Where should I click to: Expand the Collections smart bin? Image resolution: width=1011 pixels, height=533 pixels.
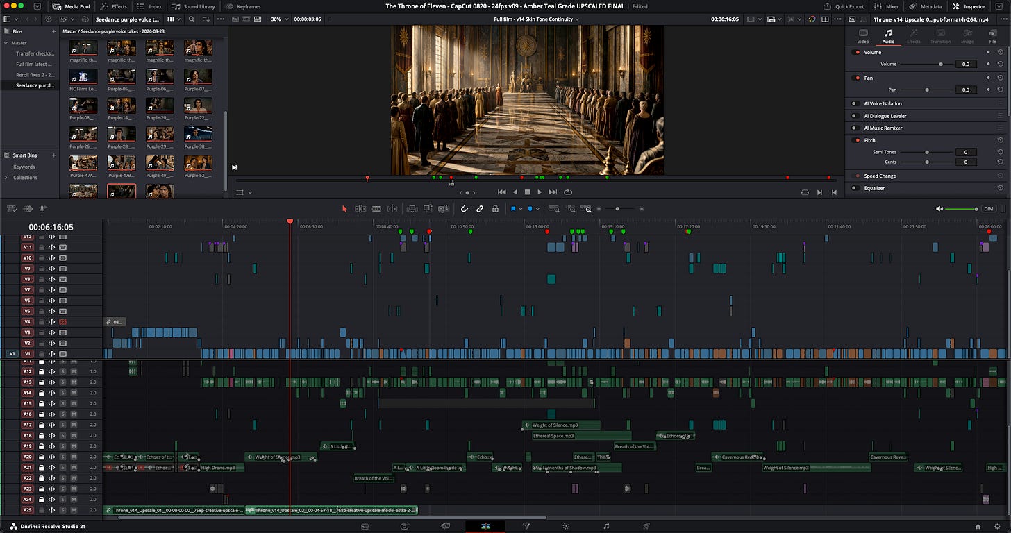click(6, 177)
